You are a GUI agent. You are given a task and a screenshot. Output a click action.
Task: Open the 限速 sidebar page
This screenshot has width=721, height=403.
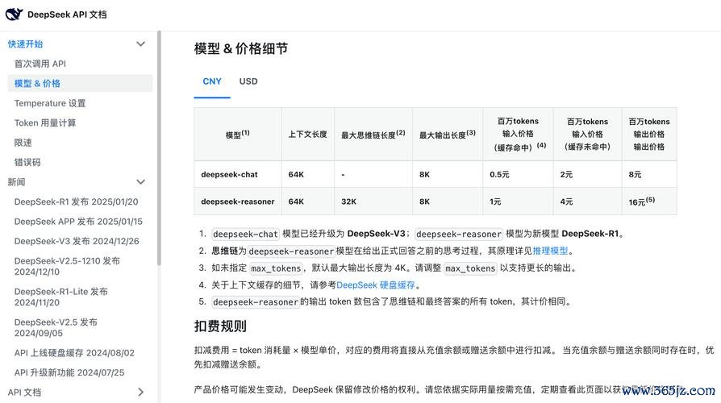[23, 143]
